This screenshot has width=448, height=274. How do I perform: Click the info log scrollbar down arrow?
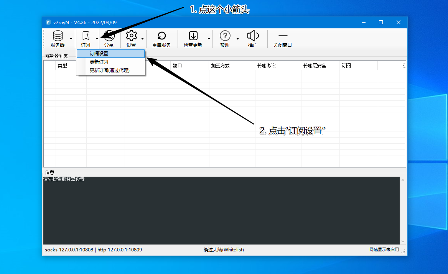(403, 241)
